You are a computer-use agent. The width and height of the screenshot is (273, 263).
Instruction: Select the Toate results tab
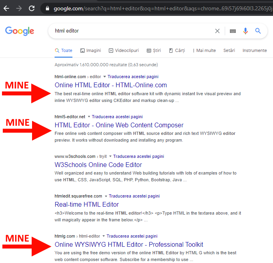(64, 50)
